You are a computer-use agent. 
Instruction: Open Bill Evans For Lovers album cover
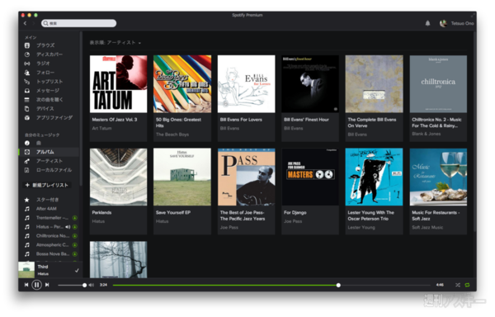click(x=246, y=84)
